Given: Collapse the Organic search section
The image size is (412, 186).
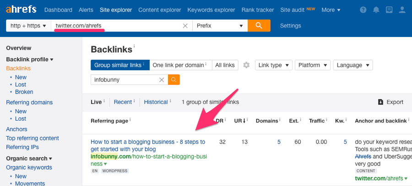Looking at the screenshot, I should 29,159.
